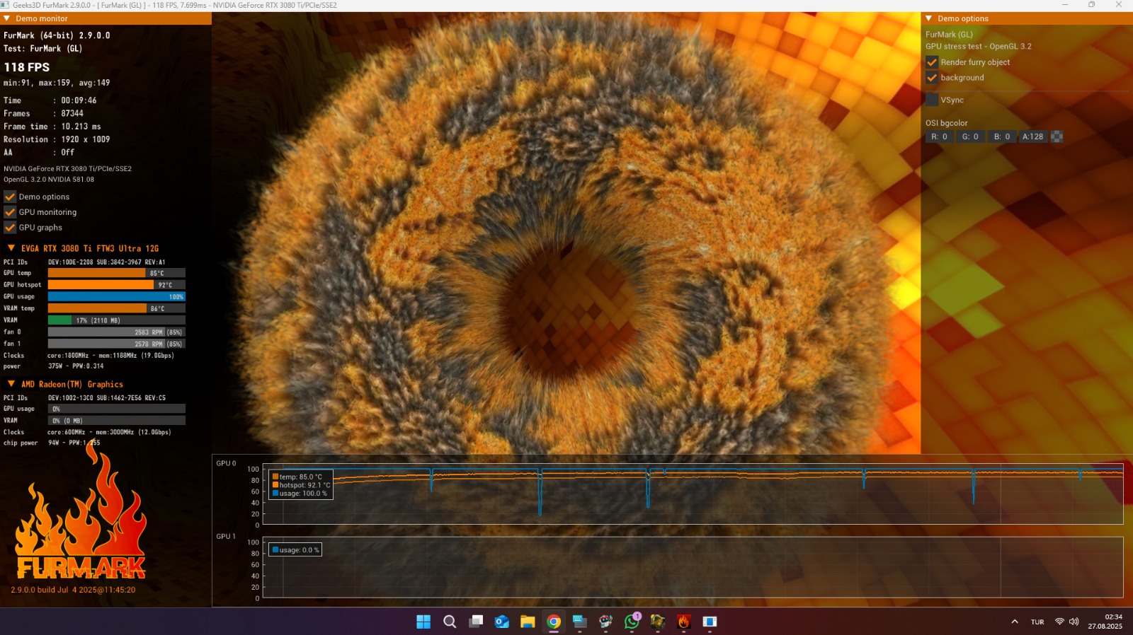
Task: Open WhatsApp from the taskbar
Action: coord(632,622)
